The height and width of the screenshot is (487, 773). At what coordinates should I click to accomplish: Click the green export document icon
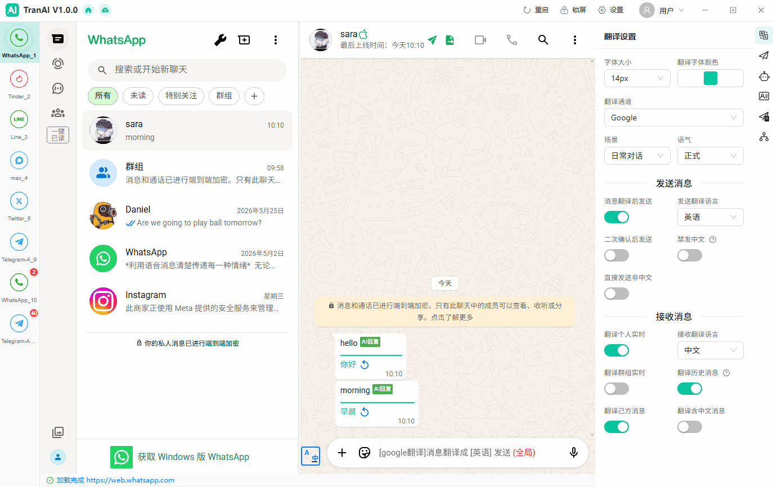pos(450,39)
